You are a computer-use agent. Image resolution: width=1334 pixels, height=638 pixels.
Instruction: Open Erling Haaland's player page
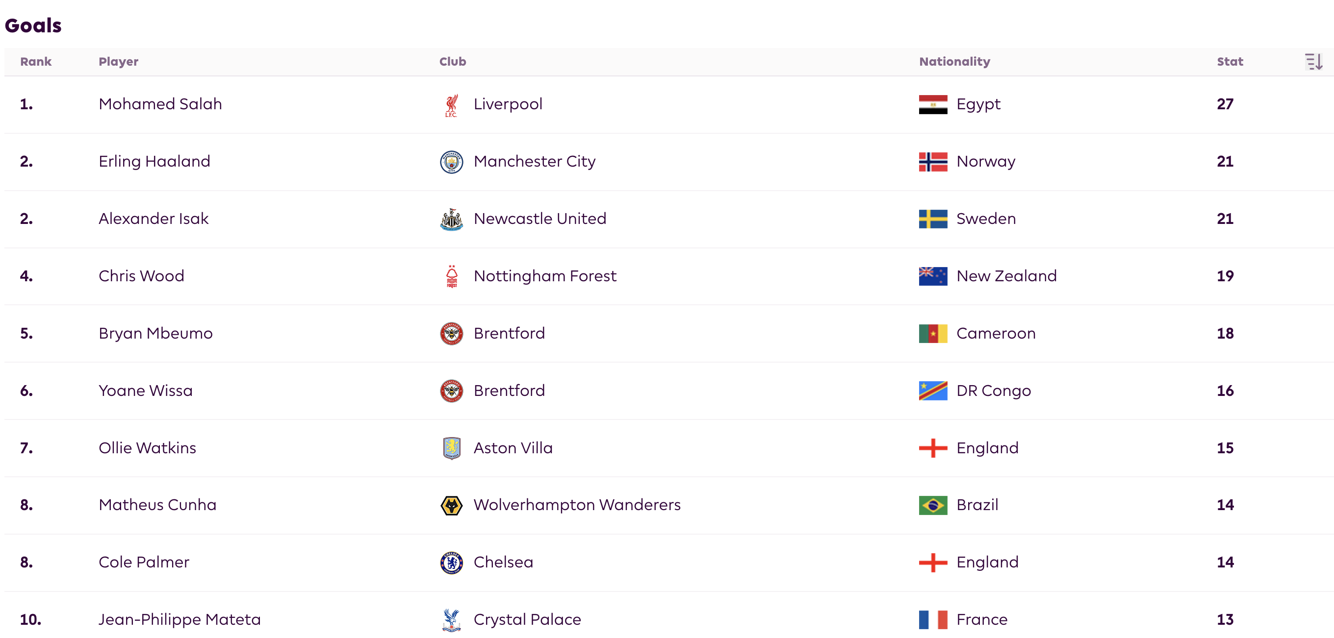coord(154,161)
